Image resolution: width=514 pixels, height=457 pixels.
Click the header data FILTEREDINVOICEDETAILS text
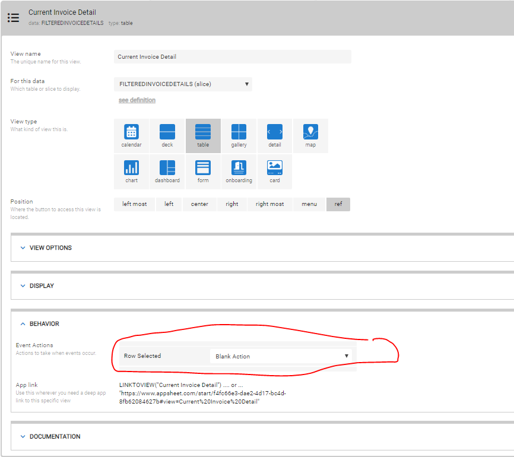72,23
